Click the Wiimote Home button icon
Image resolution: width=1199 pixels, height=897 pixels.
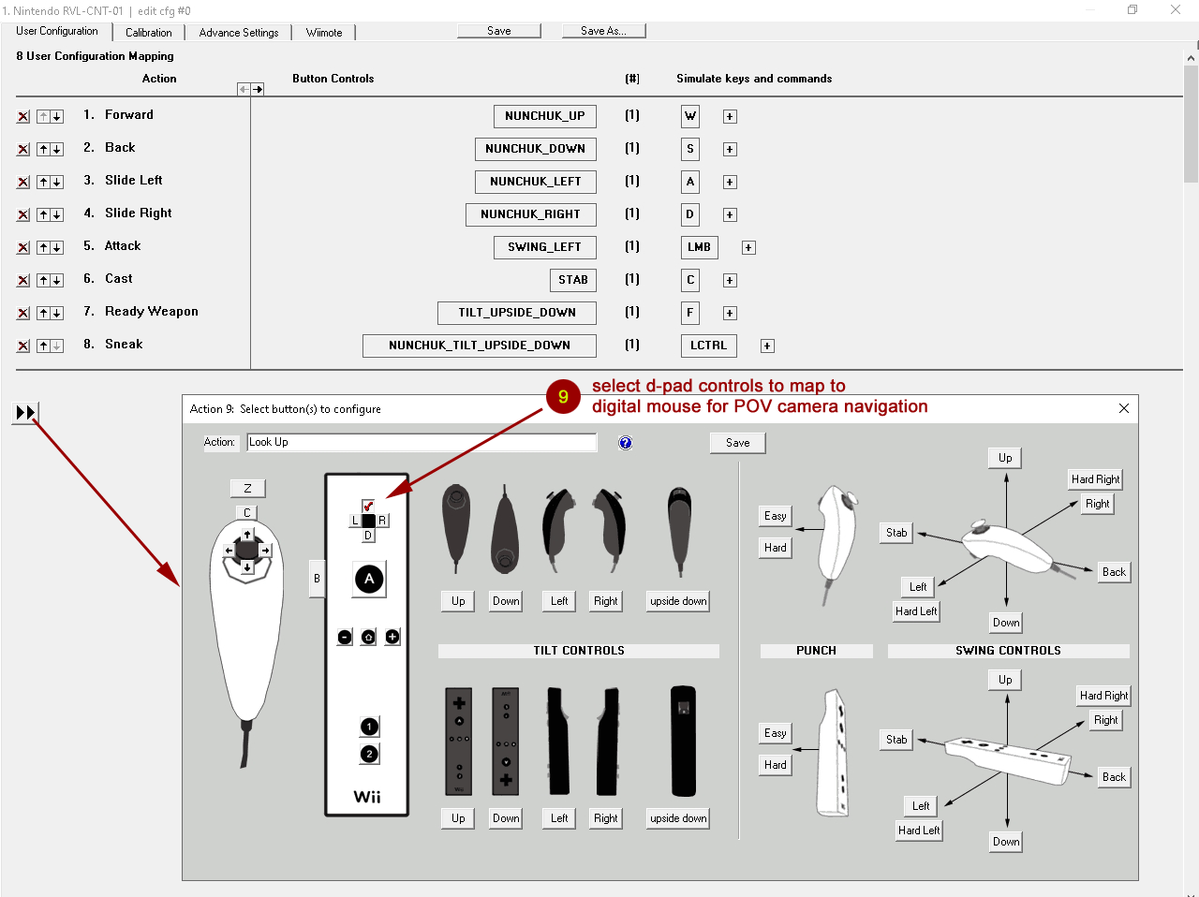pos(369,637)
